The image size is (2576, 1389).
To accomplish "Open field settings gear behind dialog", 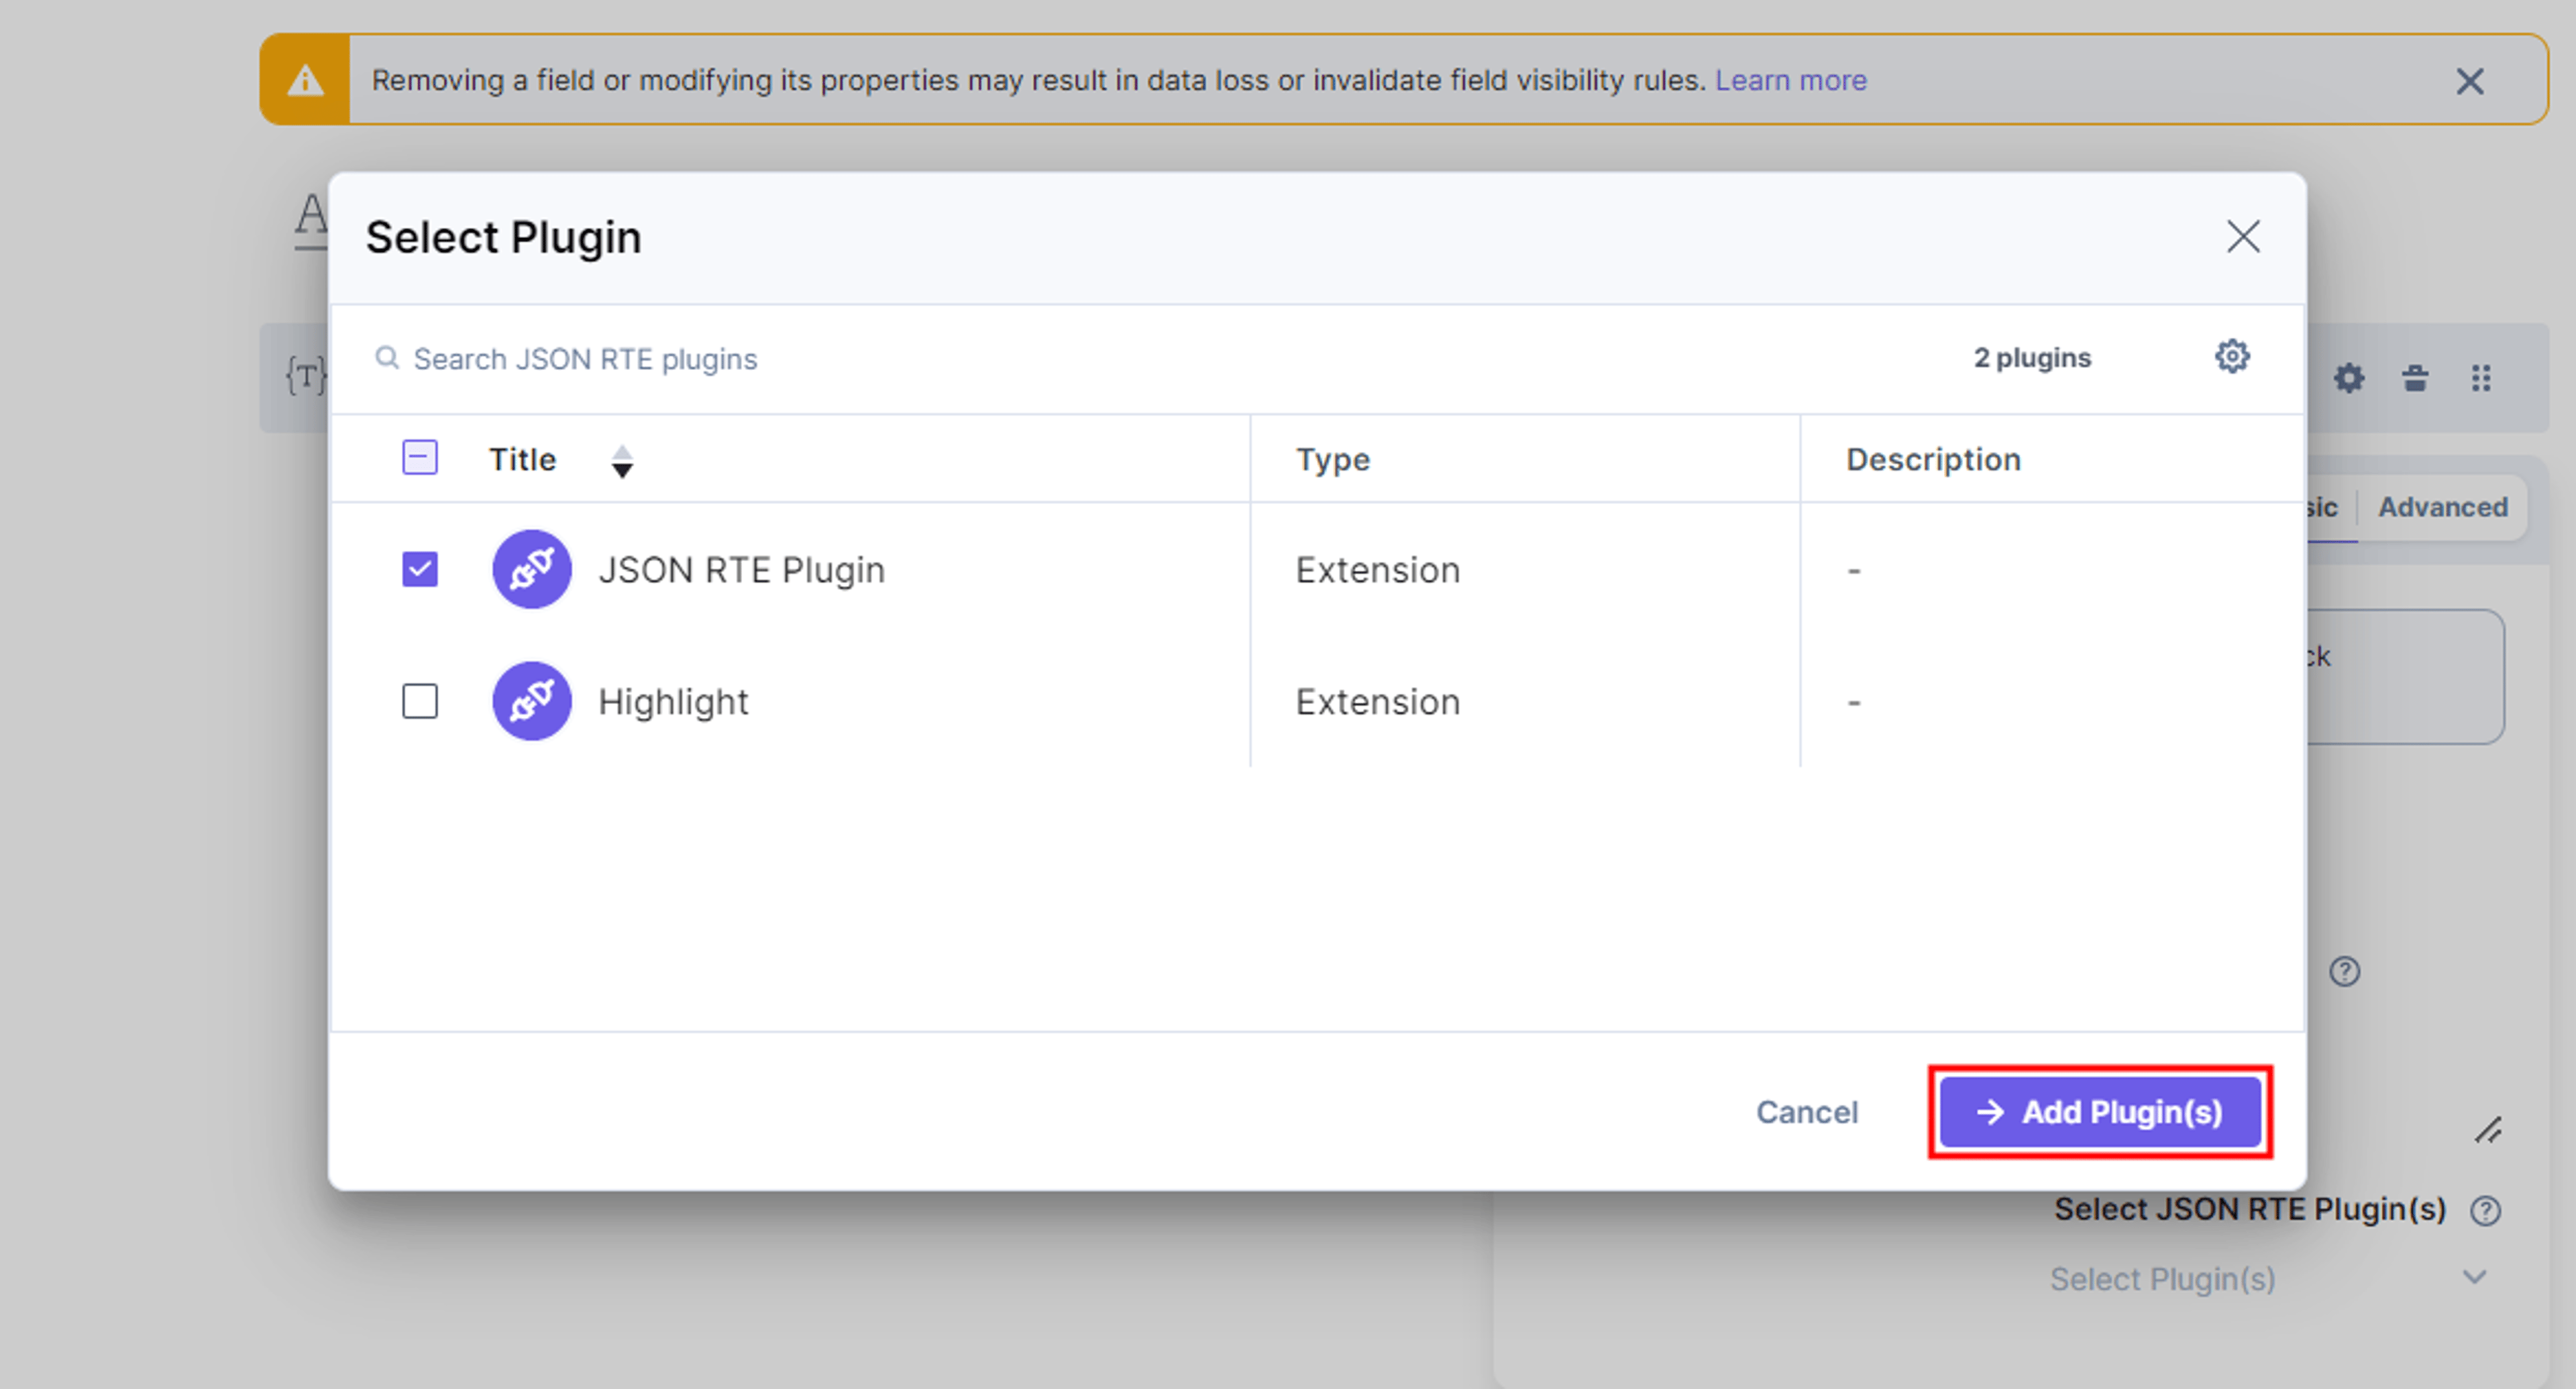I will pyautogui.click(x=2349, y=377).
